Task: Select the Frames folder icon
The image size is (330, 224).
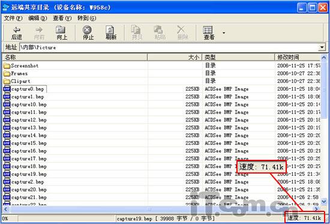Action: click(7, 73)
